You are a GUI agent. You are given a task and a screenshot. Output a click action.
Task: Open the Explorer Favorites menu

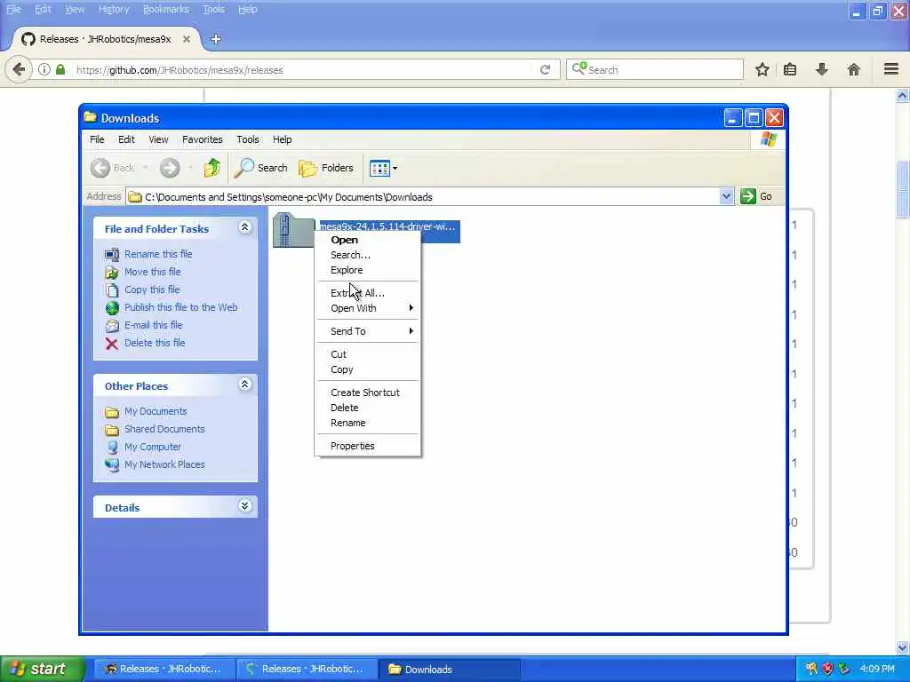click(202, 139)
